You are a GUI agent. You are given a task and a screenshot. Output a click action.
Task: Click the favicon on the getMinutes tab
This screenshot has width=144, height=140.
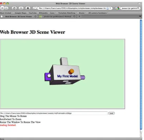pos(40,16)
